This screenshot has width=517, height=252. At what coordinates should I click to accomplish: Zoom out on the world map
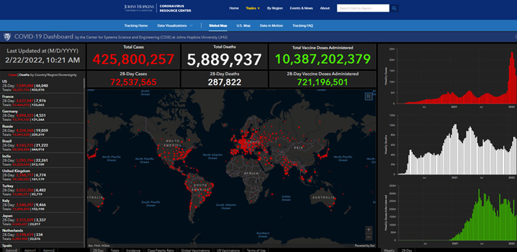[x=369, y=237]
